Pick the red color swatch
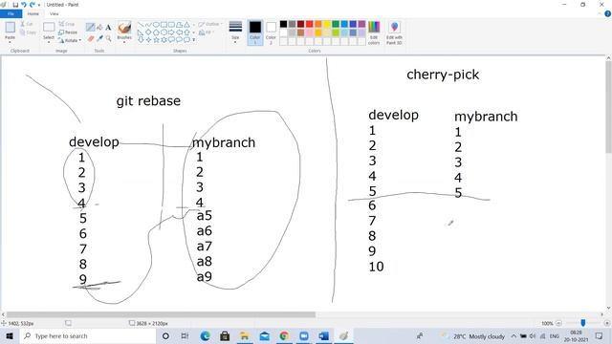The image size is (612, 344). pyautogui.click(x=310, y=24)
